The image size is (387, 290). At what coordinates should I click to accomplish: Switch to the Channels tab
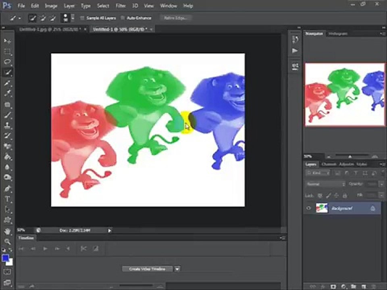click(329, 164)
